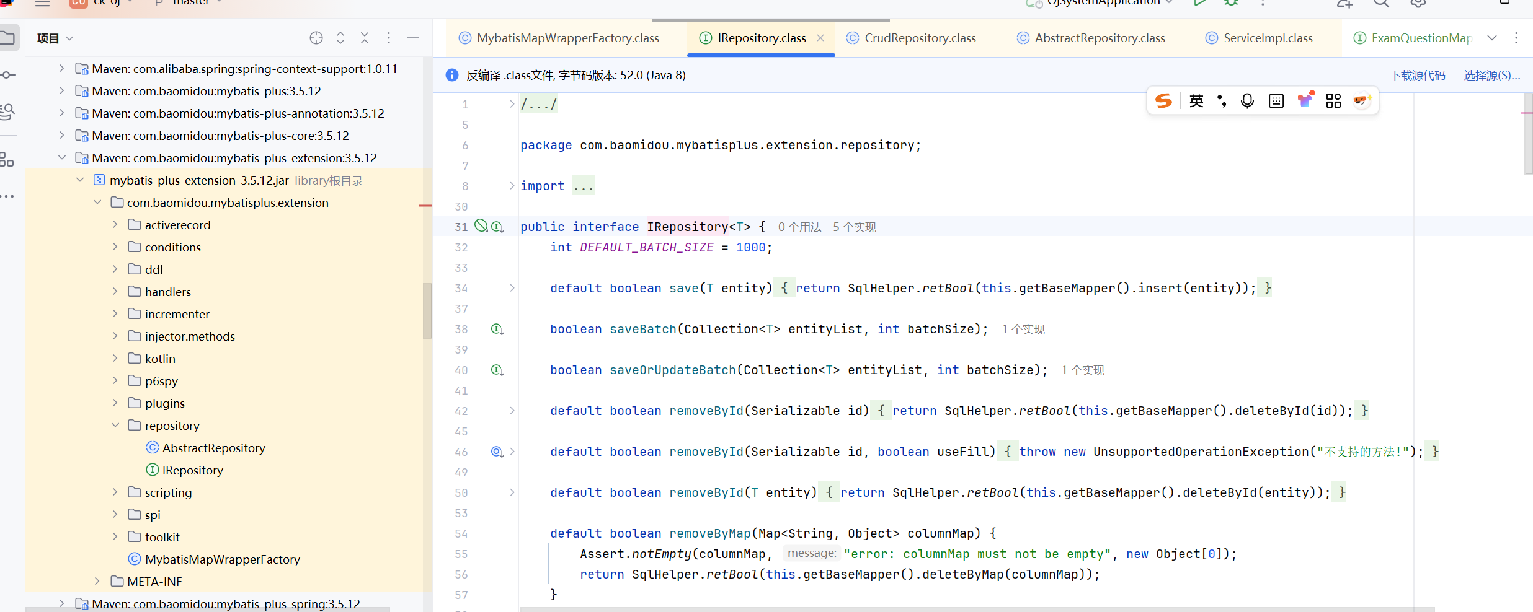Viewport: 1533px width, 612px height.
Task: Unfold removeById method on line 42
Action: point(512,411)
